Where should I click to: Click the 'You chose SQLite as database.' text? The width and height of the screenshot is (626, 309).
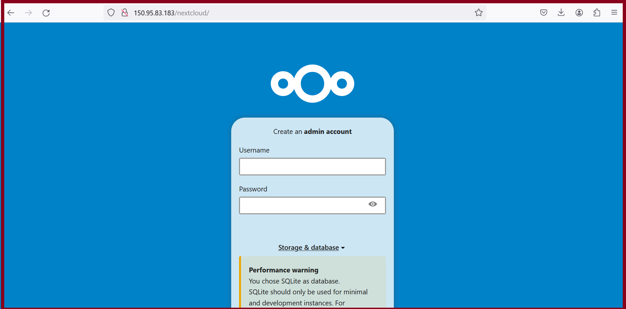pyautogui.click(x=294, y=281)
